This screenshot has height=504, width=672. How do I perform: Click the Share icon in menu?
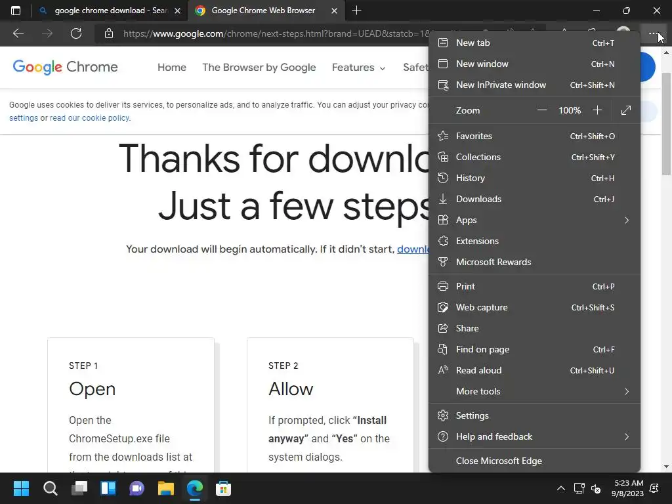443,328
